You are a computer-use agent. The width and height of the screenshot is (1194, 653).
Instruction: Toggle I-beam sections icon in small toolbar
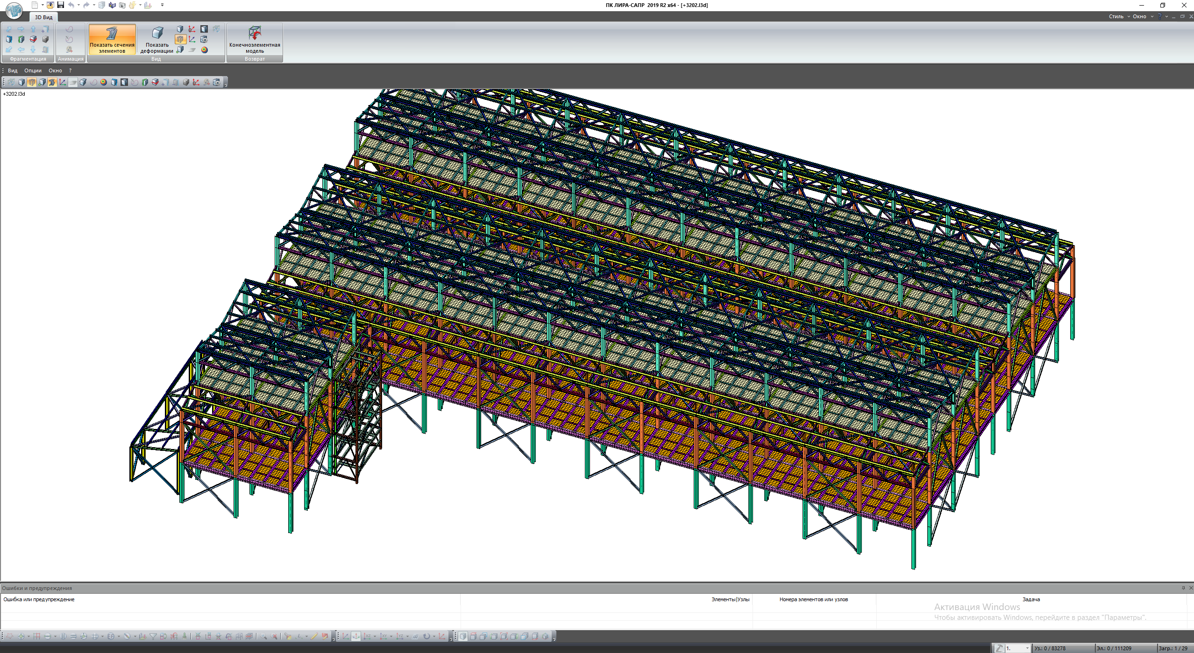click(52, 82)
